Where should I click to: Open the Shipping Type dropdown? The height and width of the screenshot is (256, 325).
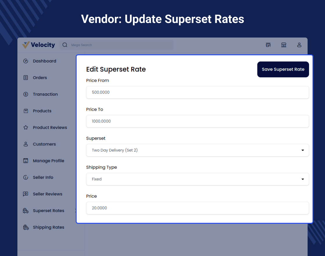pyautogui.click(x=197, y=179)
